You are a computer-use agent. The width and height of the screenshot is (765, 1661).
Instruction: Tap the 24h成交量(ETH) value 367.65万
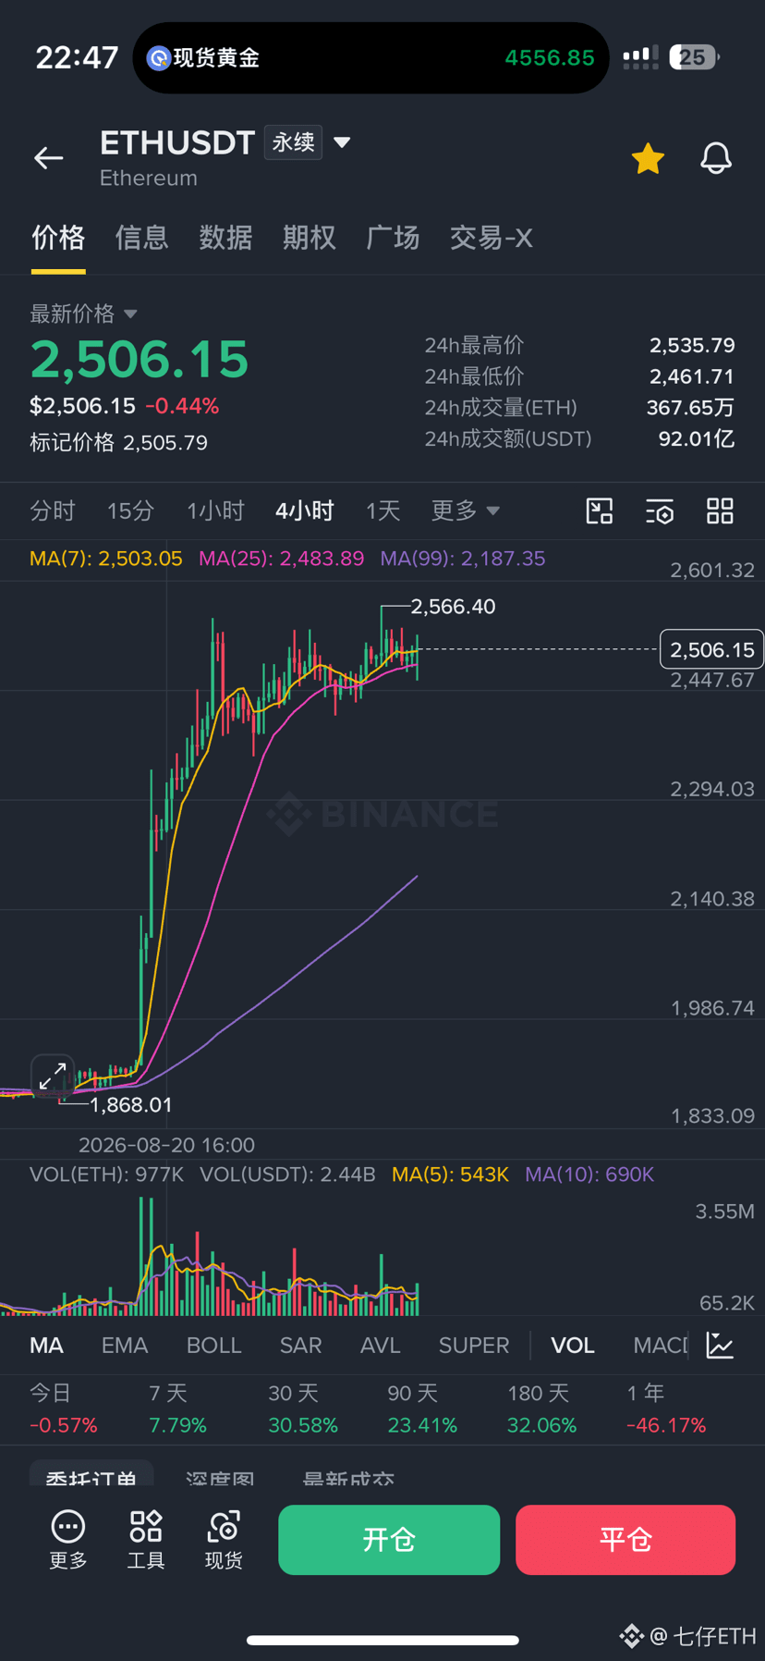point(690,408)
